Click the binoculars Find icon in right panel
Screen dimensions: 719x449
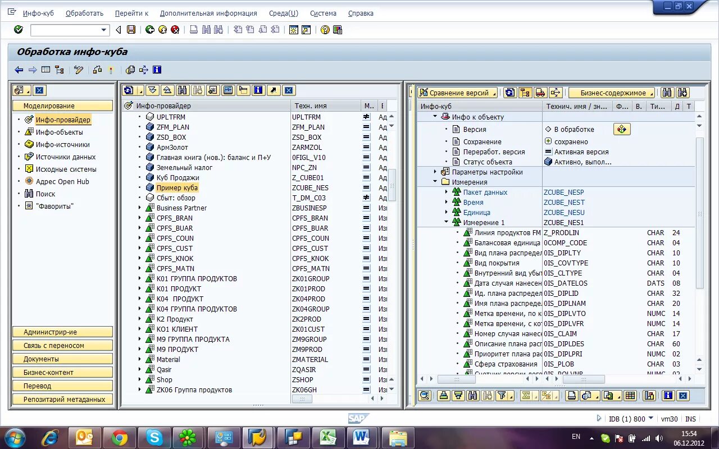point(667,93)
